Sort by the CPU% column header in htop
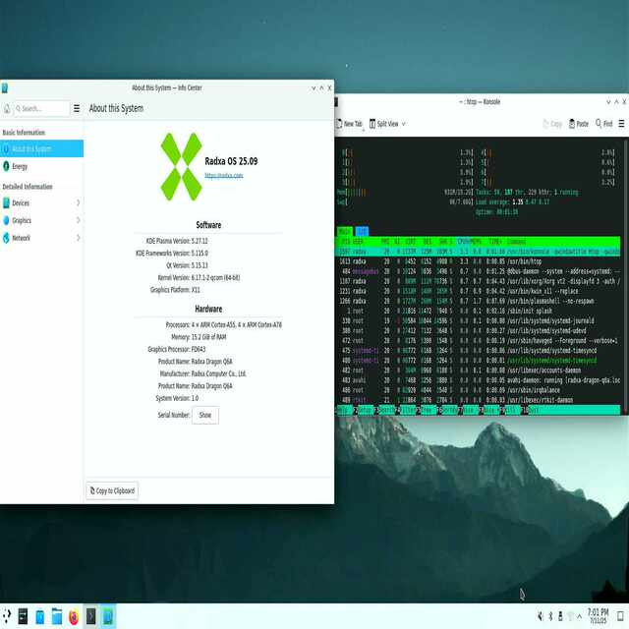The image size is (629, 629). pyautogui.click(x=463, y=242)
